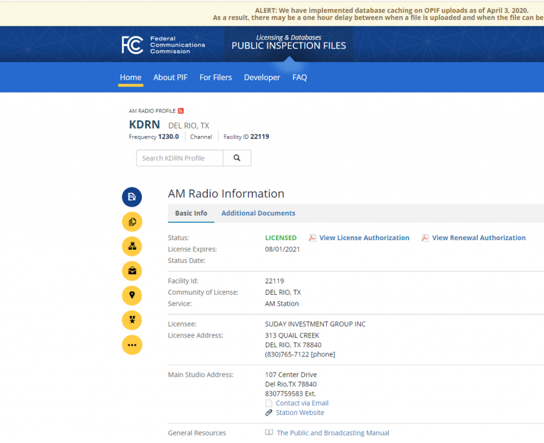Viewport: 544px width, 443px height.
Task: Click the license expiry date 08/01/2021
Action: coord(283,249)
